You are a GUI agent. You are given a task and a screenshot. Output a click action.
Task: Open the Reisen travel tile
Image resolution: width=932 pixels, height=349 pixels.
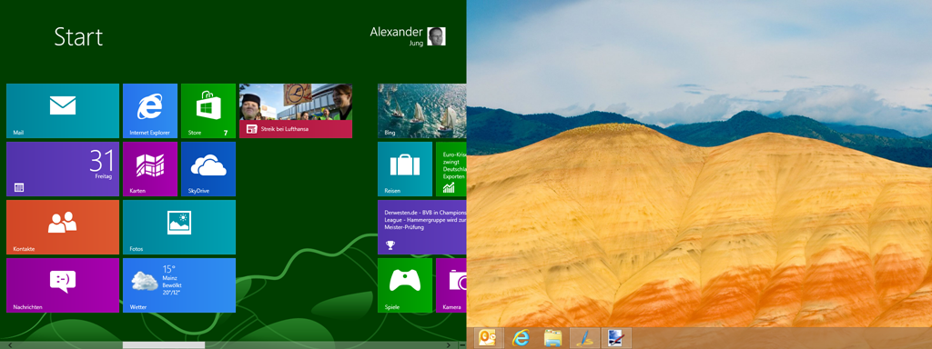pyautogui.click(x=405, y=169)
